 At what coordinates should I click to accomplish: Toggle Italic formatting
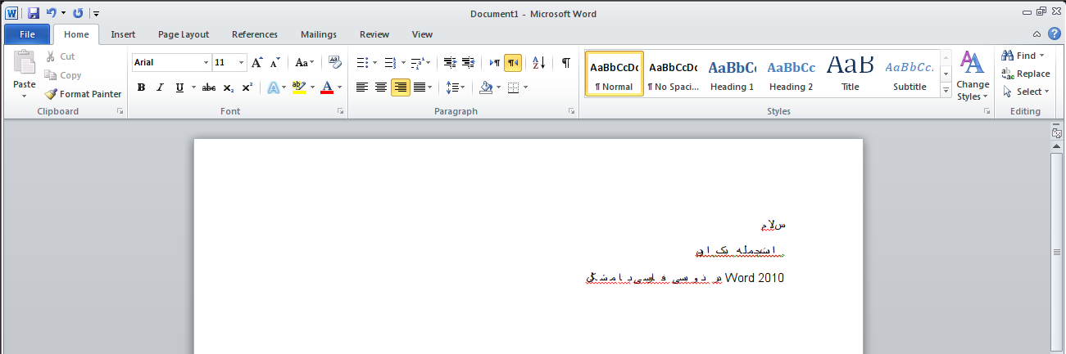pyautogui.click(x=160, y=87)
